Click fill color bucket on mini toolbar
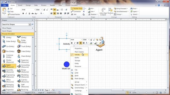170x95 pixels. [x=91, y=43]
